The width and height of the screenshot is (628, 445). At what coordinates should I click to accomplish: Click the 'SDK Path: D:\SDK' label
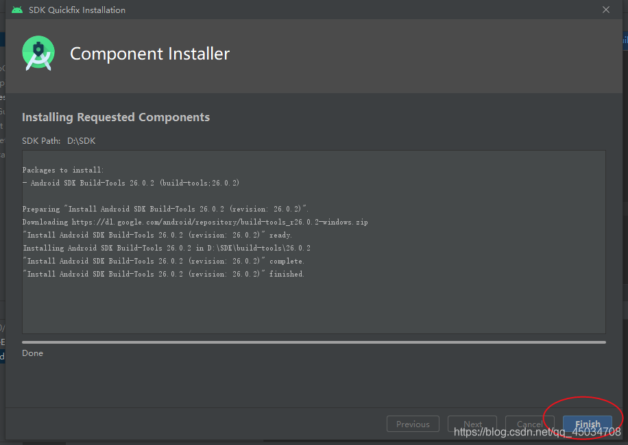[59, 141]
